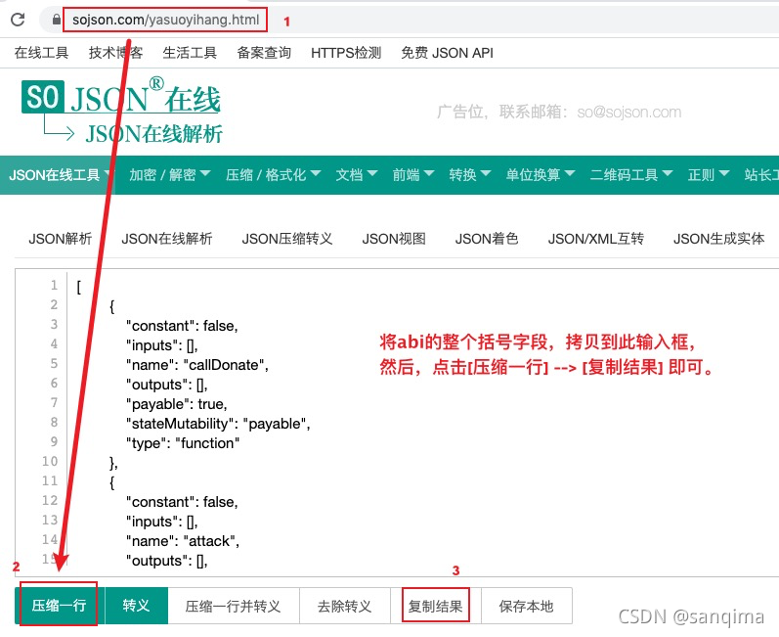
Task: Expand the 前端 dropdown menu
Action: click(413, 174)
